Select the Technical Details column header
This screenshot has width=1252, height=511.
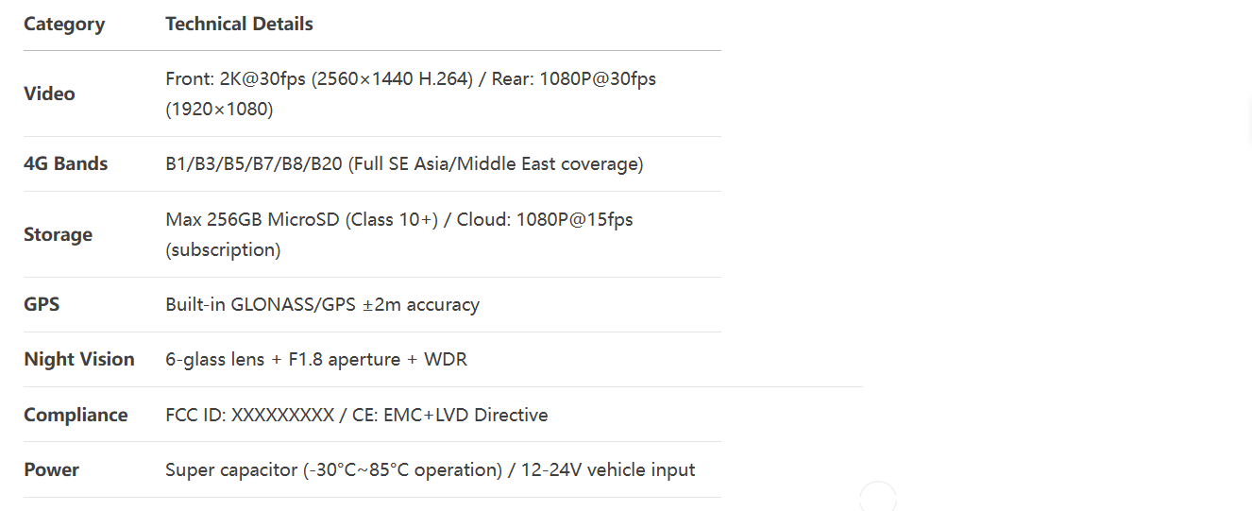pyautogui.click(x=239, y=25)
